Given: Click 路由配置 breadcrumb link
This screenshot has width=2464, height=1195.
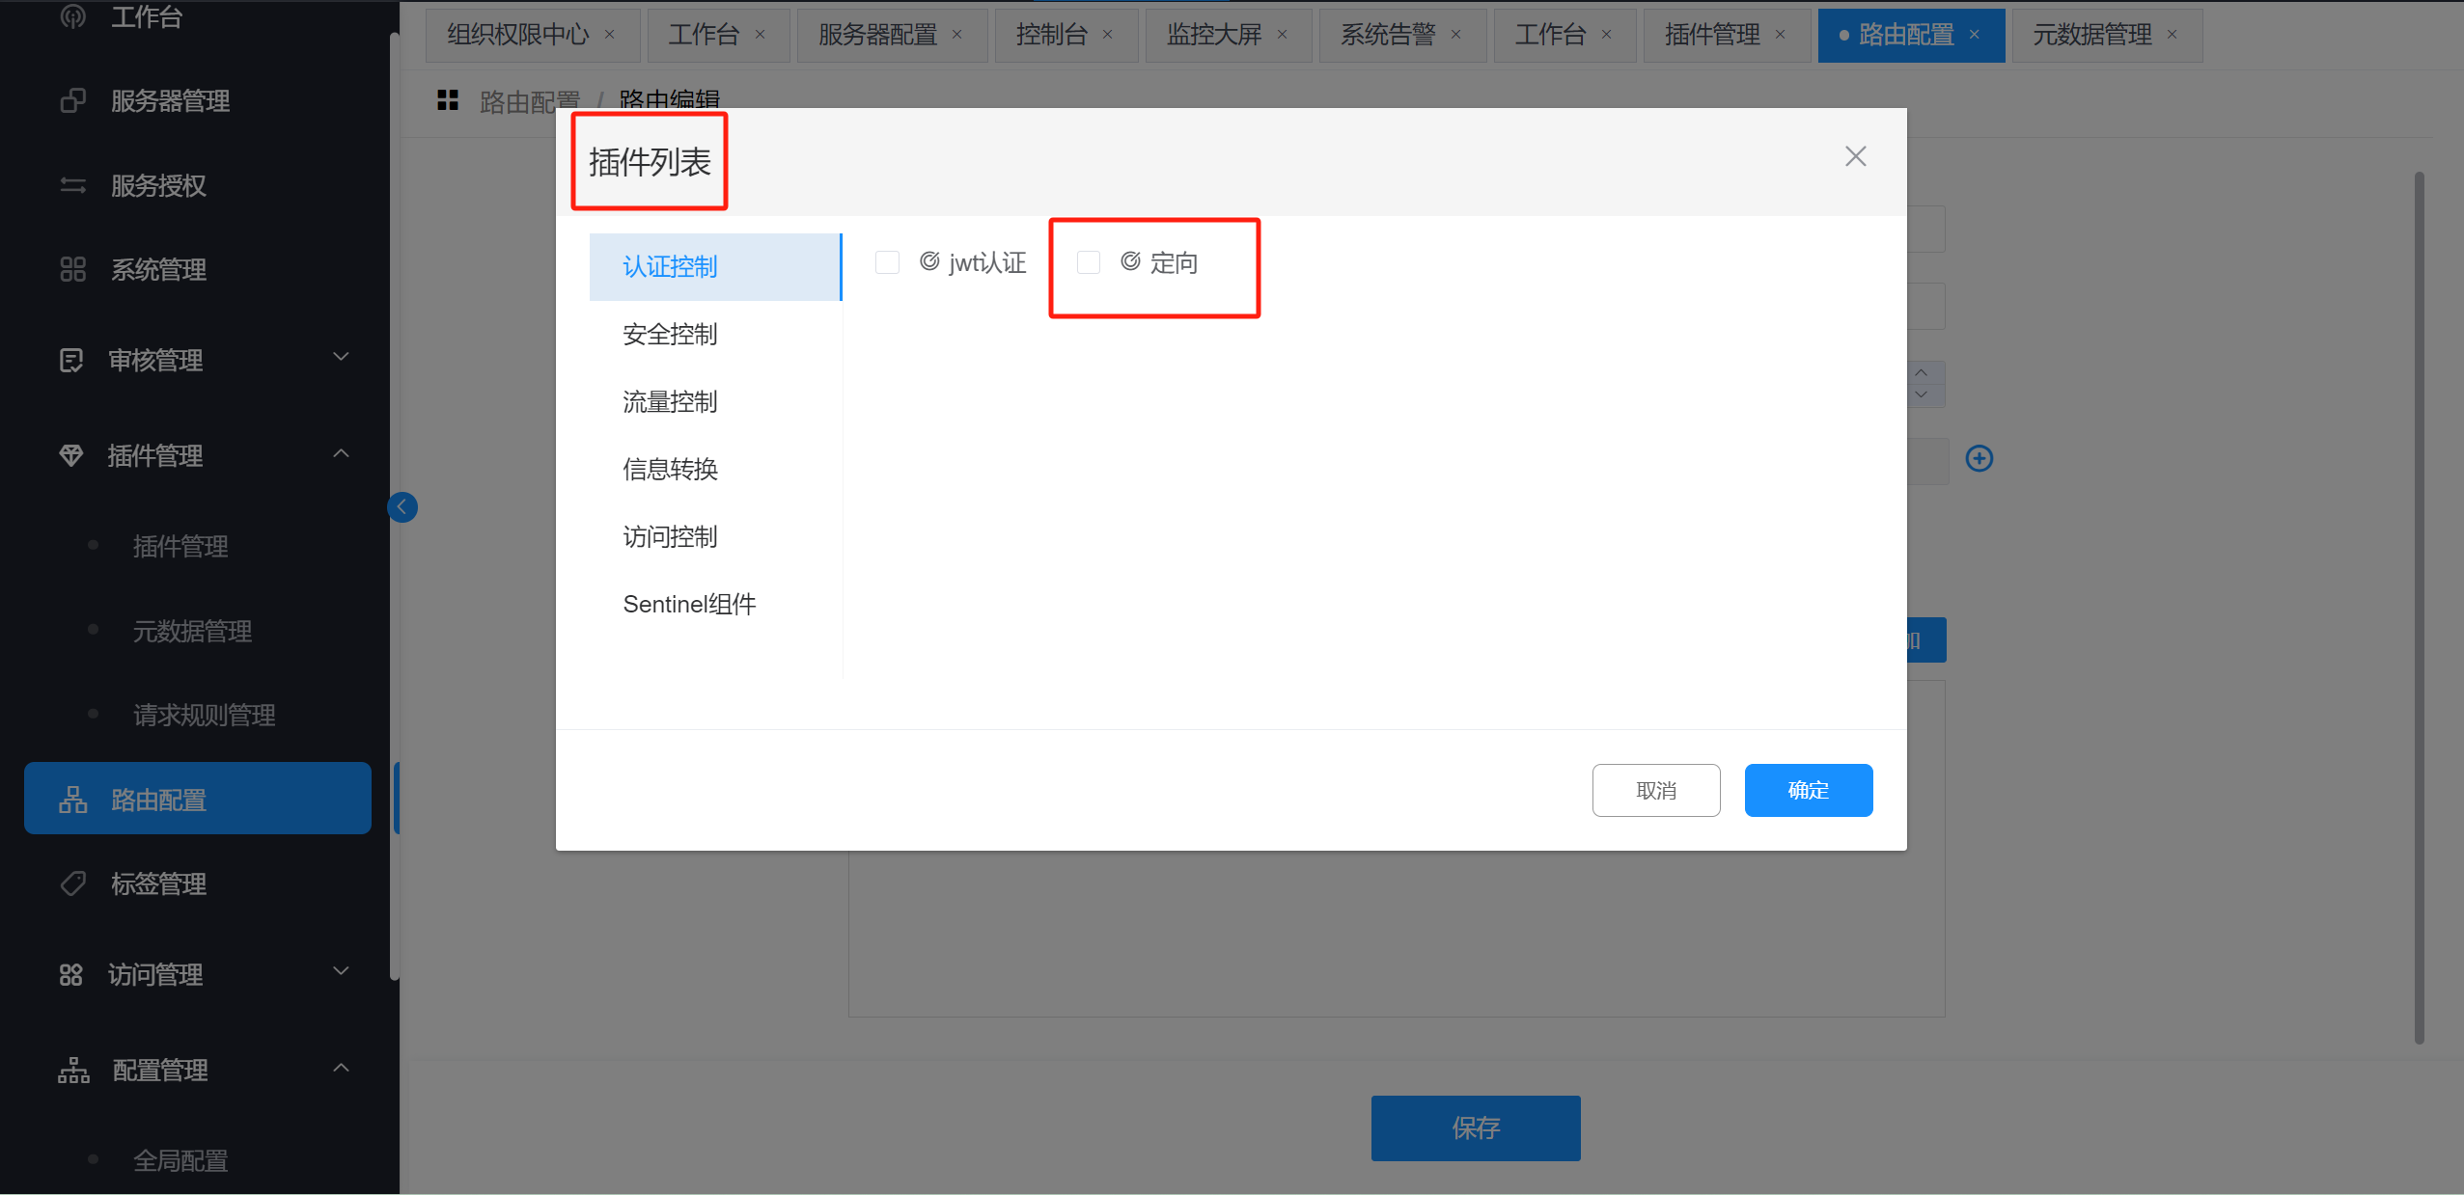Looking at the screenshot, I should (x=530, y=100).
